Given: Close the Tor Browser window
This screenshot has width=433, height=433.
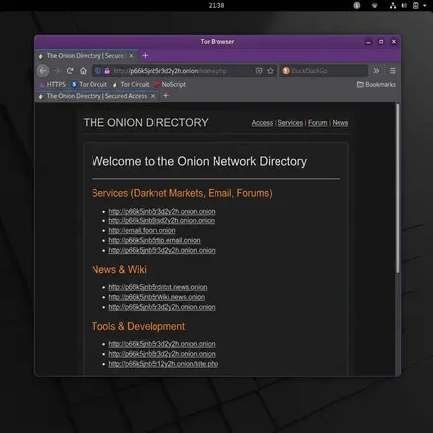Looking at the screenshot, I should click(393, 42).
